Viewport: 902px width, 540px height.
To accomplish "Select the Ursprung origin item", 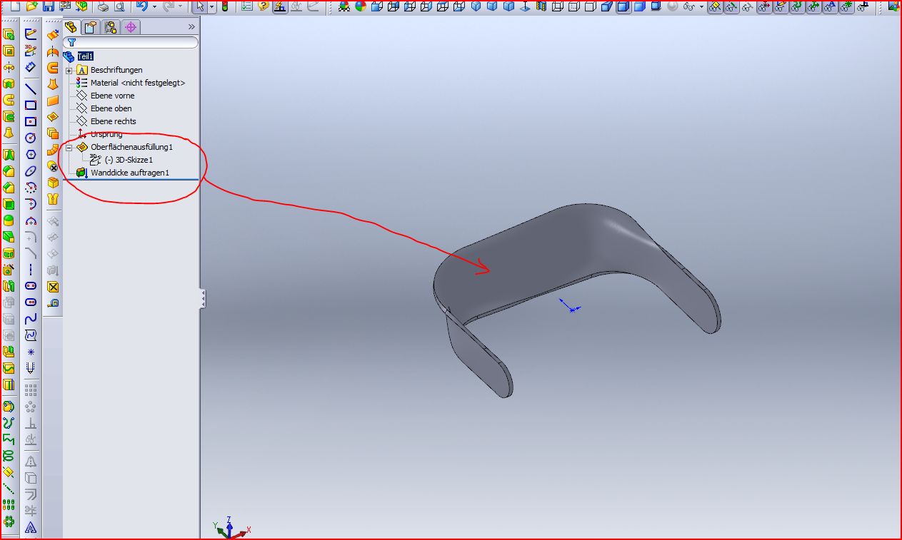I will click(106, 134).
